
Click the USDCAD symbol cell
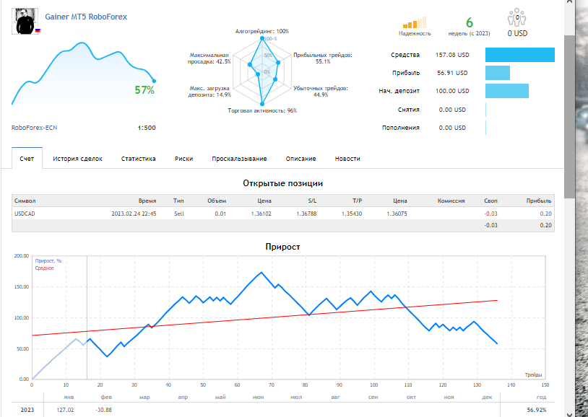(25, 214)
